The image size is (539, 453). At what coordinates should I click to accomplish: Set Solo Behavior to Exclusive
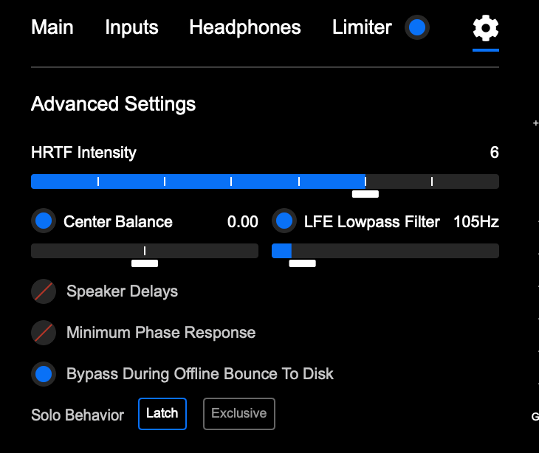click(239, 414)
